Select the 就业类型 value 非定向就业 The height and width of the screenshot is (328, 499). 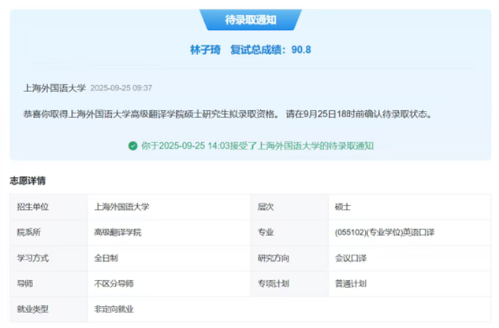pyautogui.click(x=114, y=309)
